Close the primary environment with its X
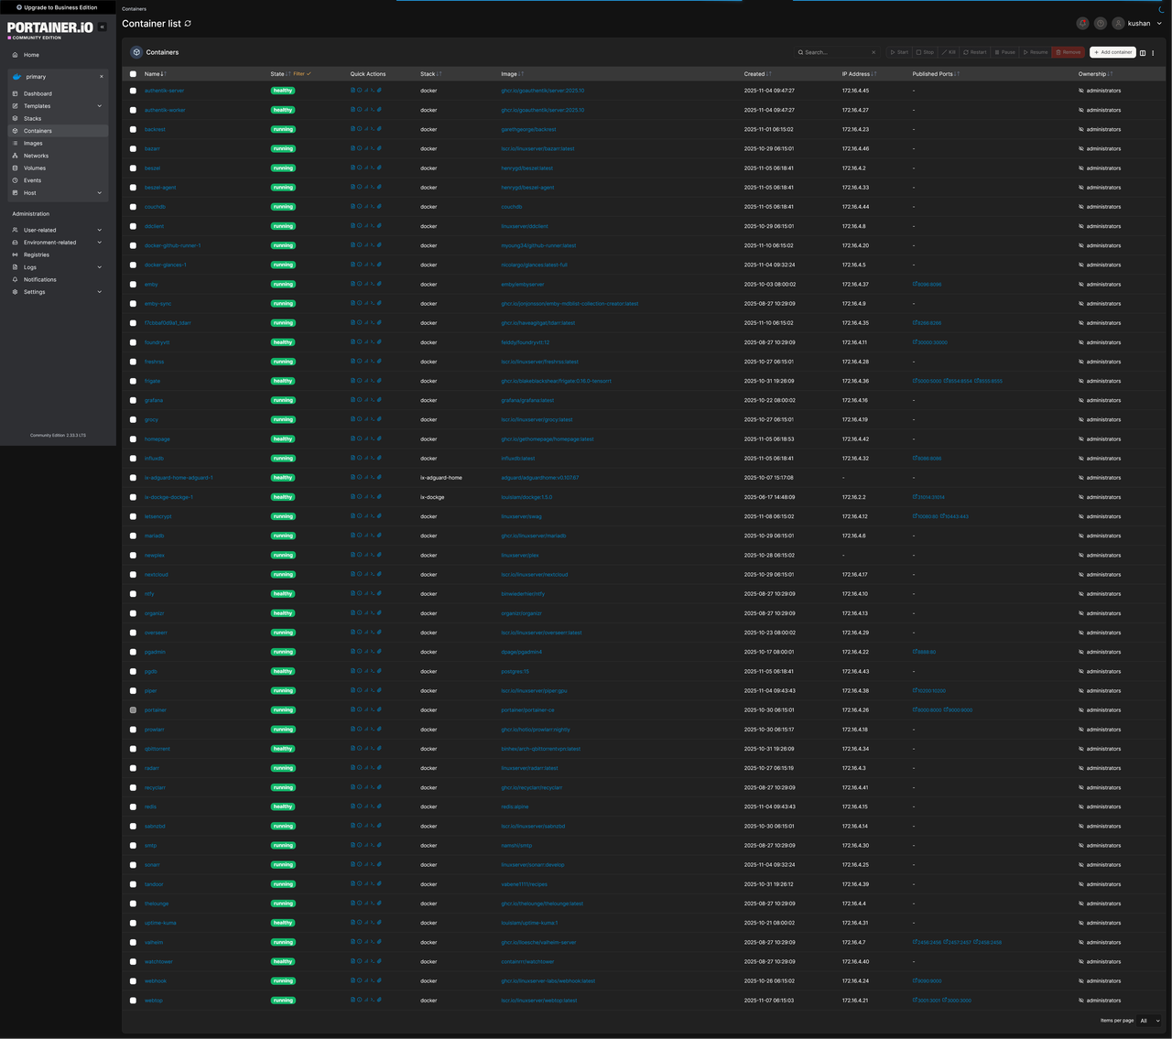This screenshot has width=1172, height=1039. tap(102, 77)
